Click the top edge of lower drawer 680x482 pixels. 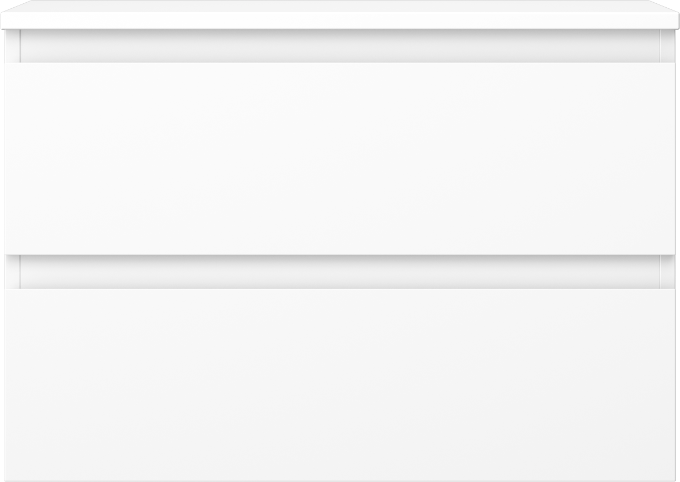(339, 290)
